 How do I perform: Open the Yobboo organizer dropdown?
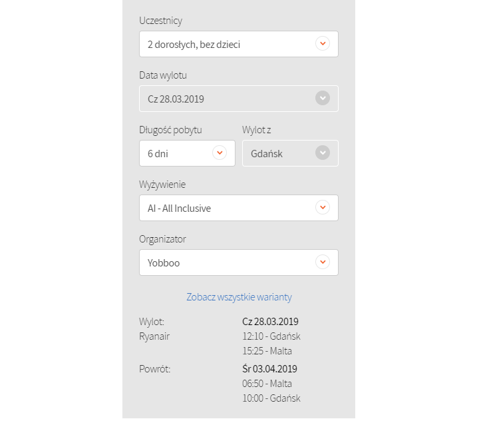click(x=226, y=263)
